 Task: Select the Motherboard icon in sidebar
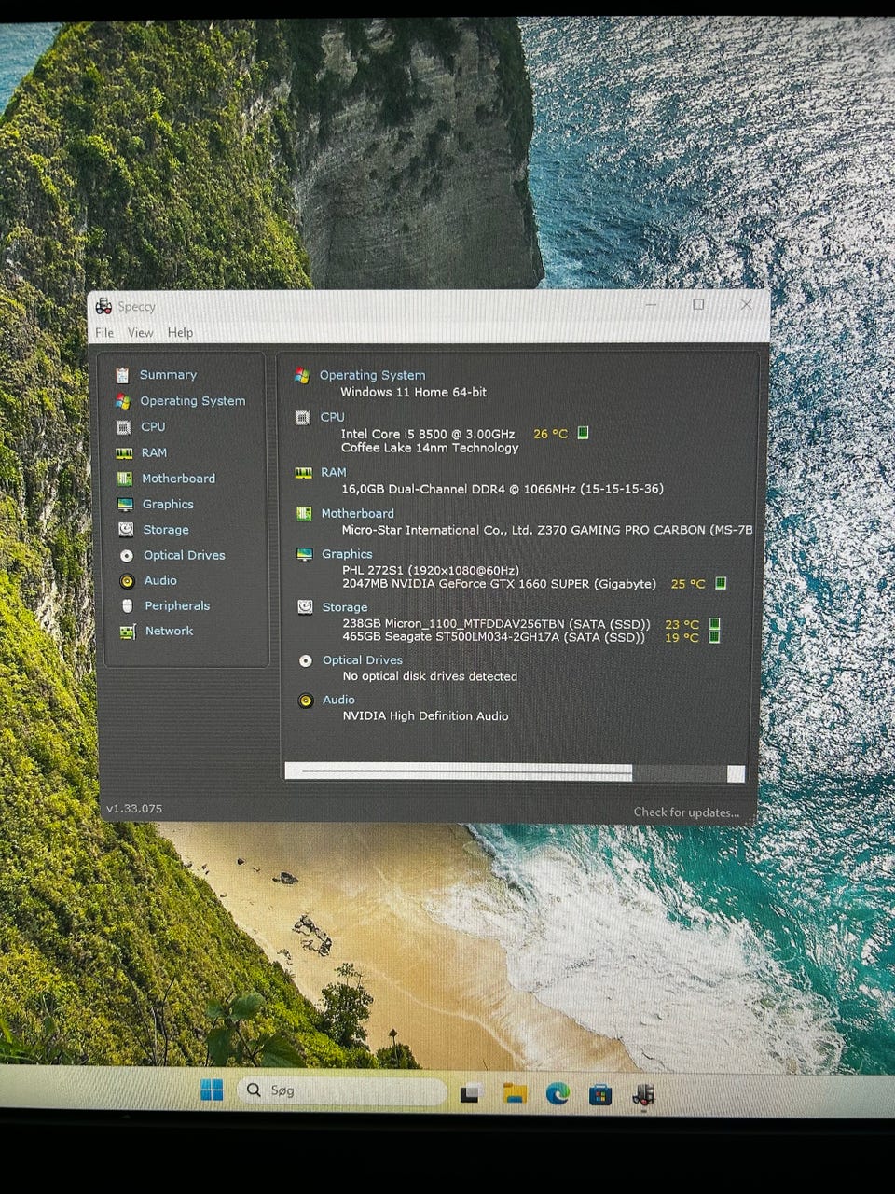coord(124,479)
